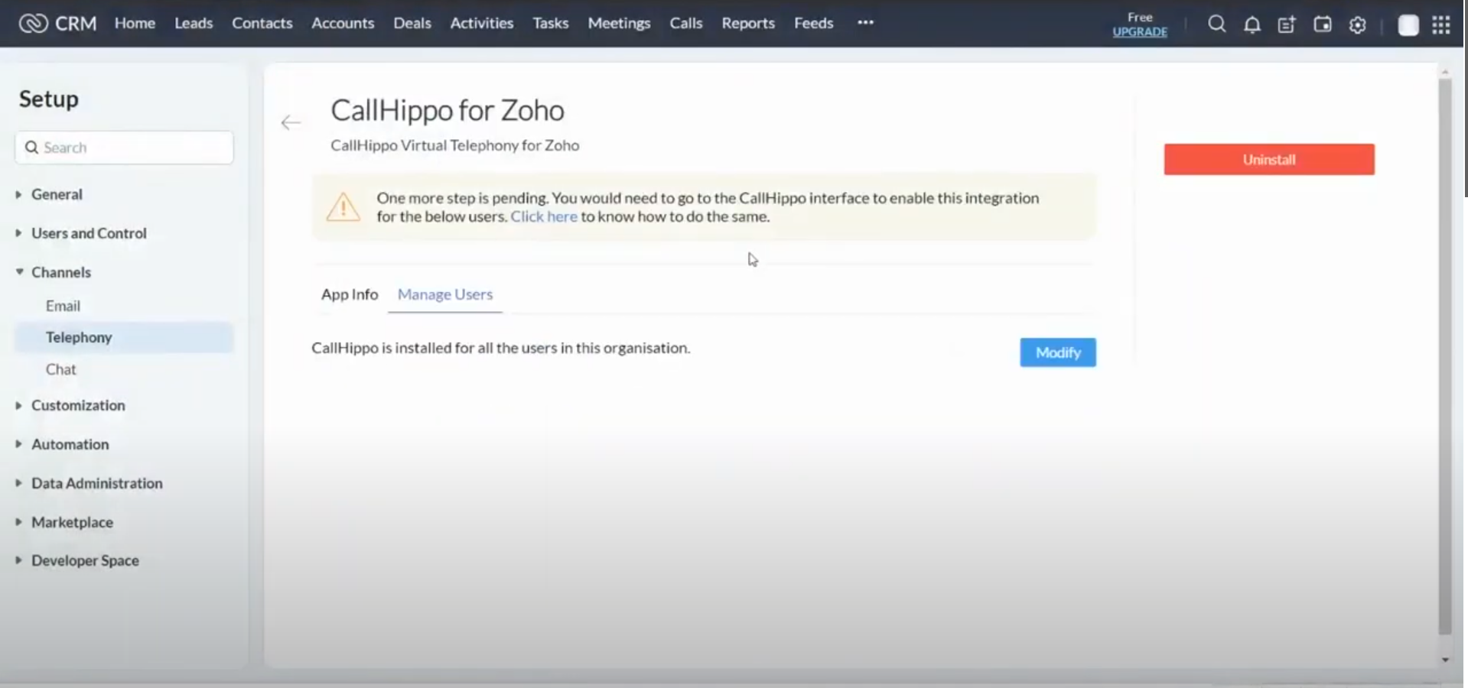Image resolution: width=1468 pixels, height=688 pixels.
Task: Click the scrollbar down arrow
Action: click(1445, 660)
